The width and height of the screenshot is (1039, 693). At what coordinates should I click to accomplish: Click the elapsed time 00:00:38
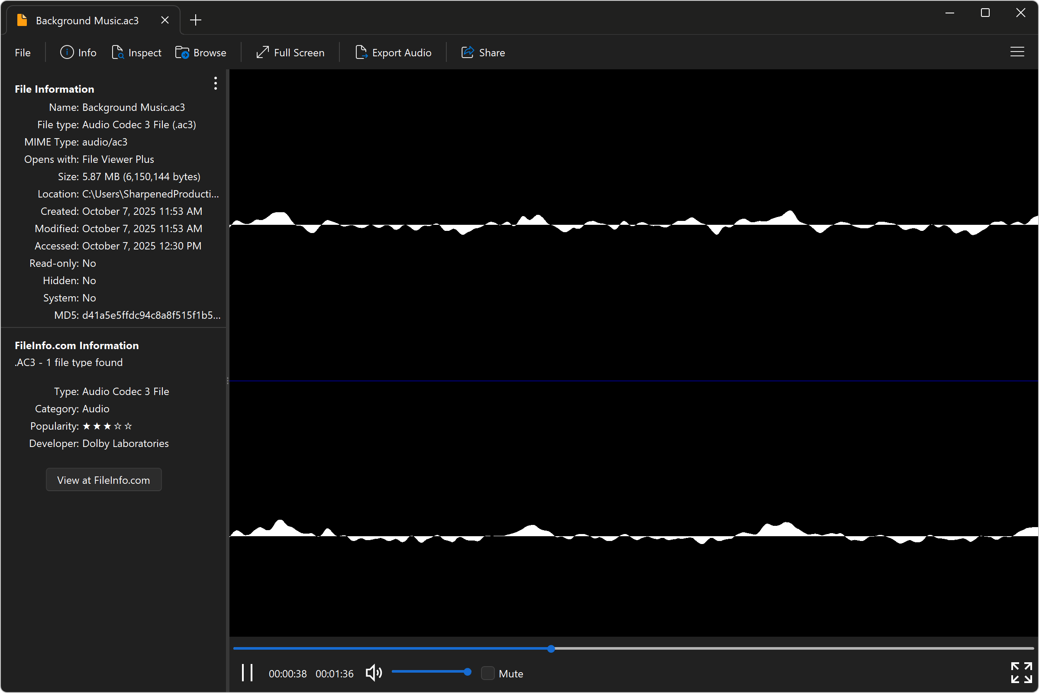pyautogui.click(x=287, y=674)
